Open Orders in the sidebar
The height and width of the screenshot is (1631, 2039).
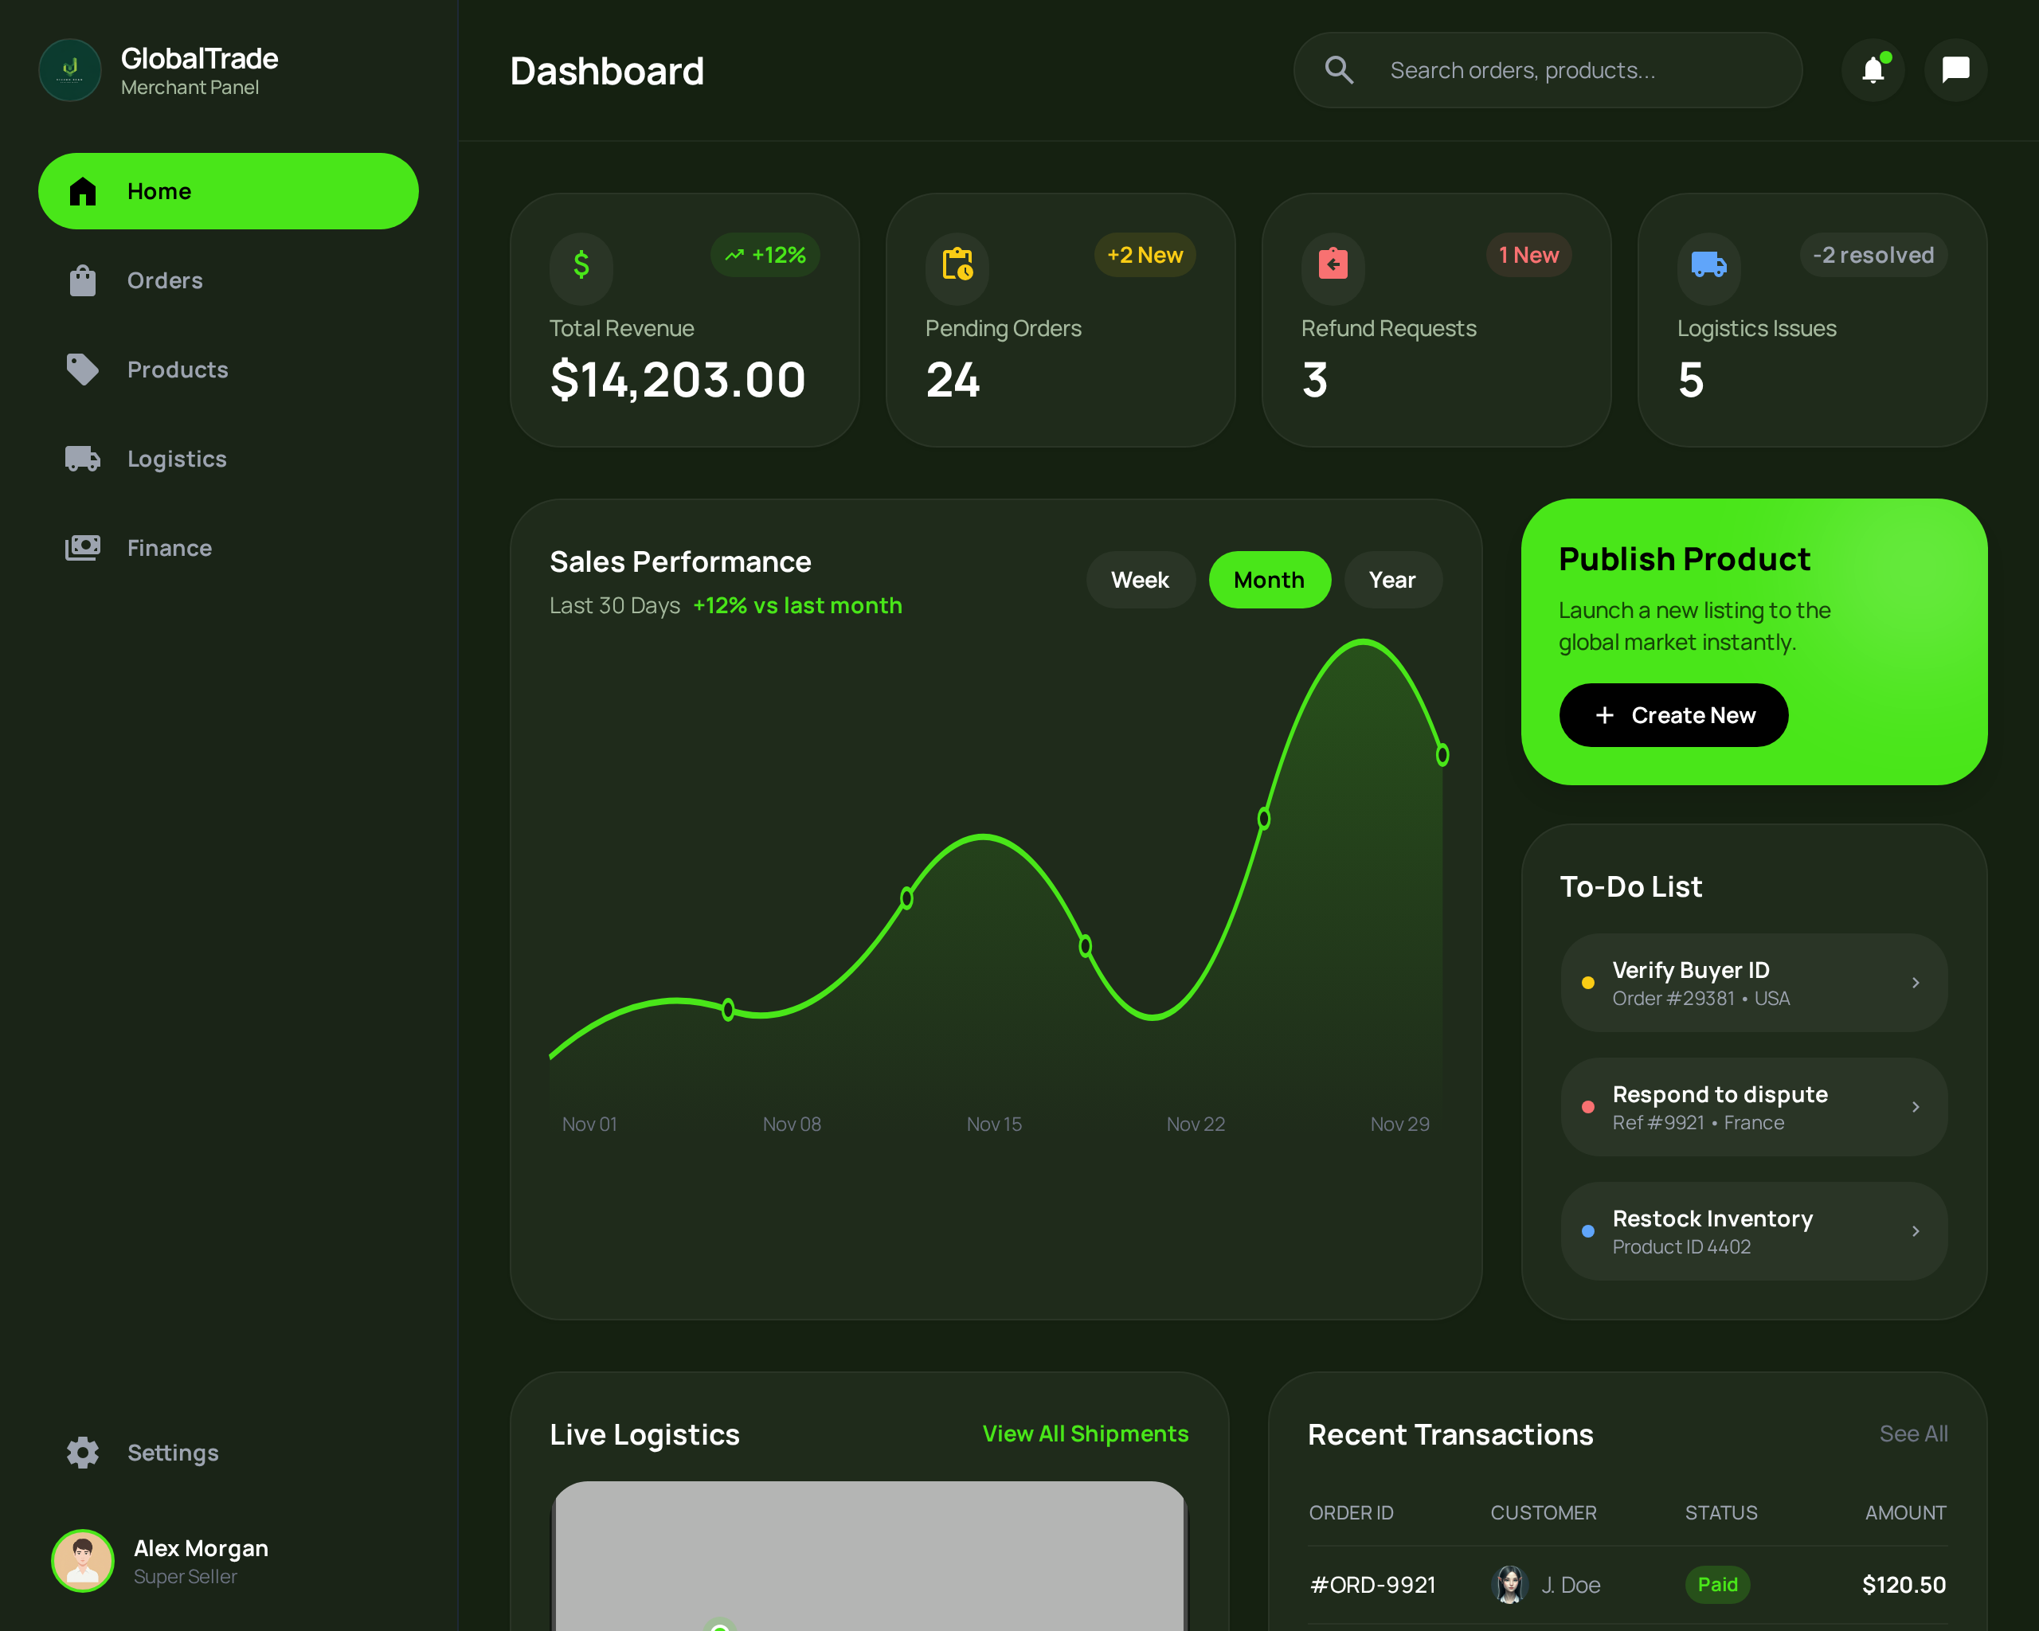pyautogui.click(x=165, y=281)
